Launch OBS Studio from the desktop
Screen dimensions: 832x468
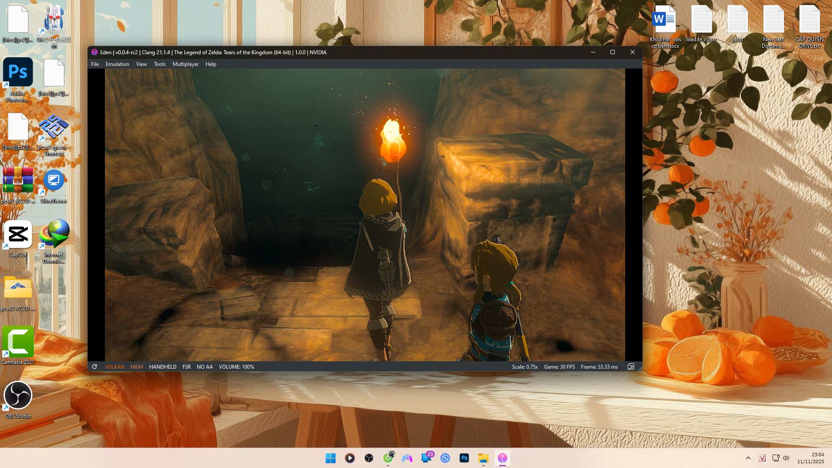coord(18,396)
